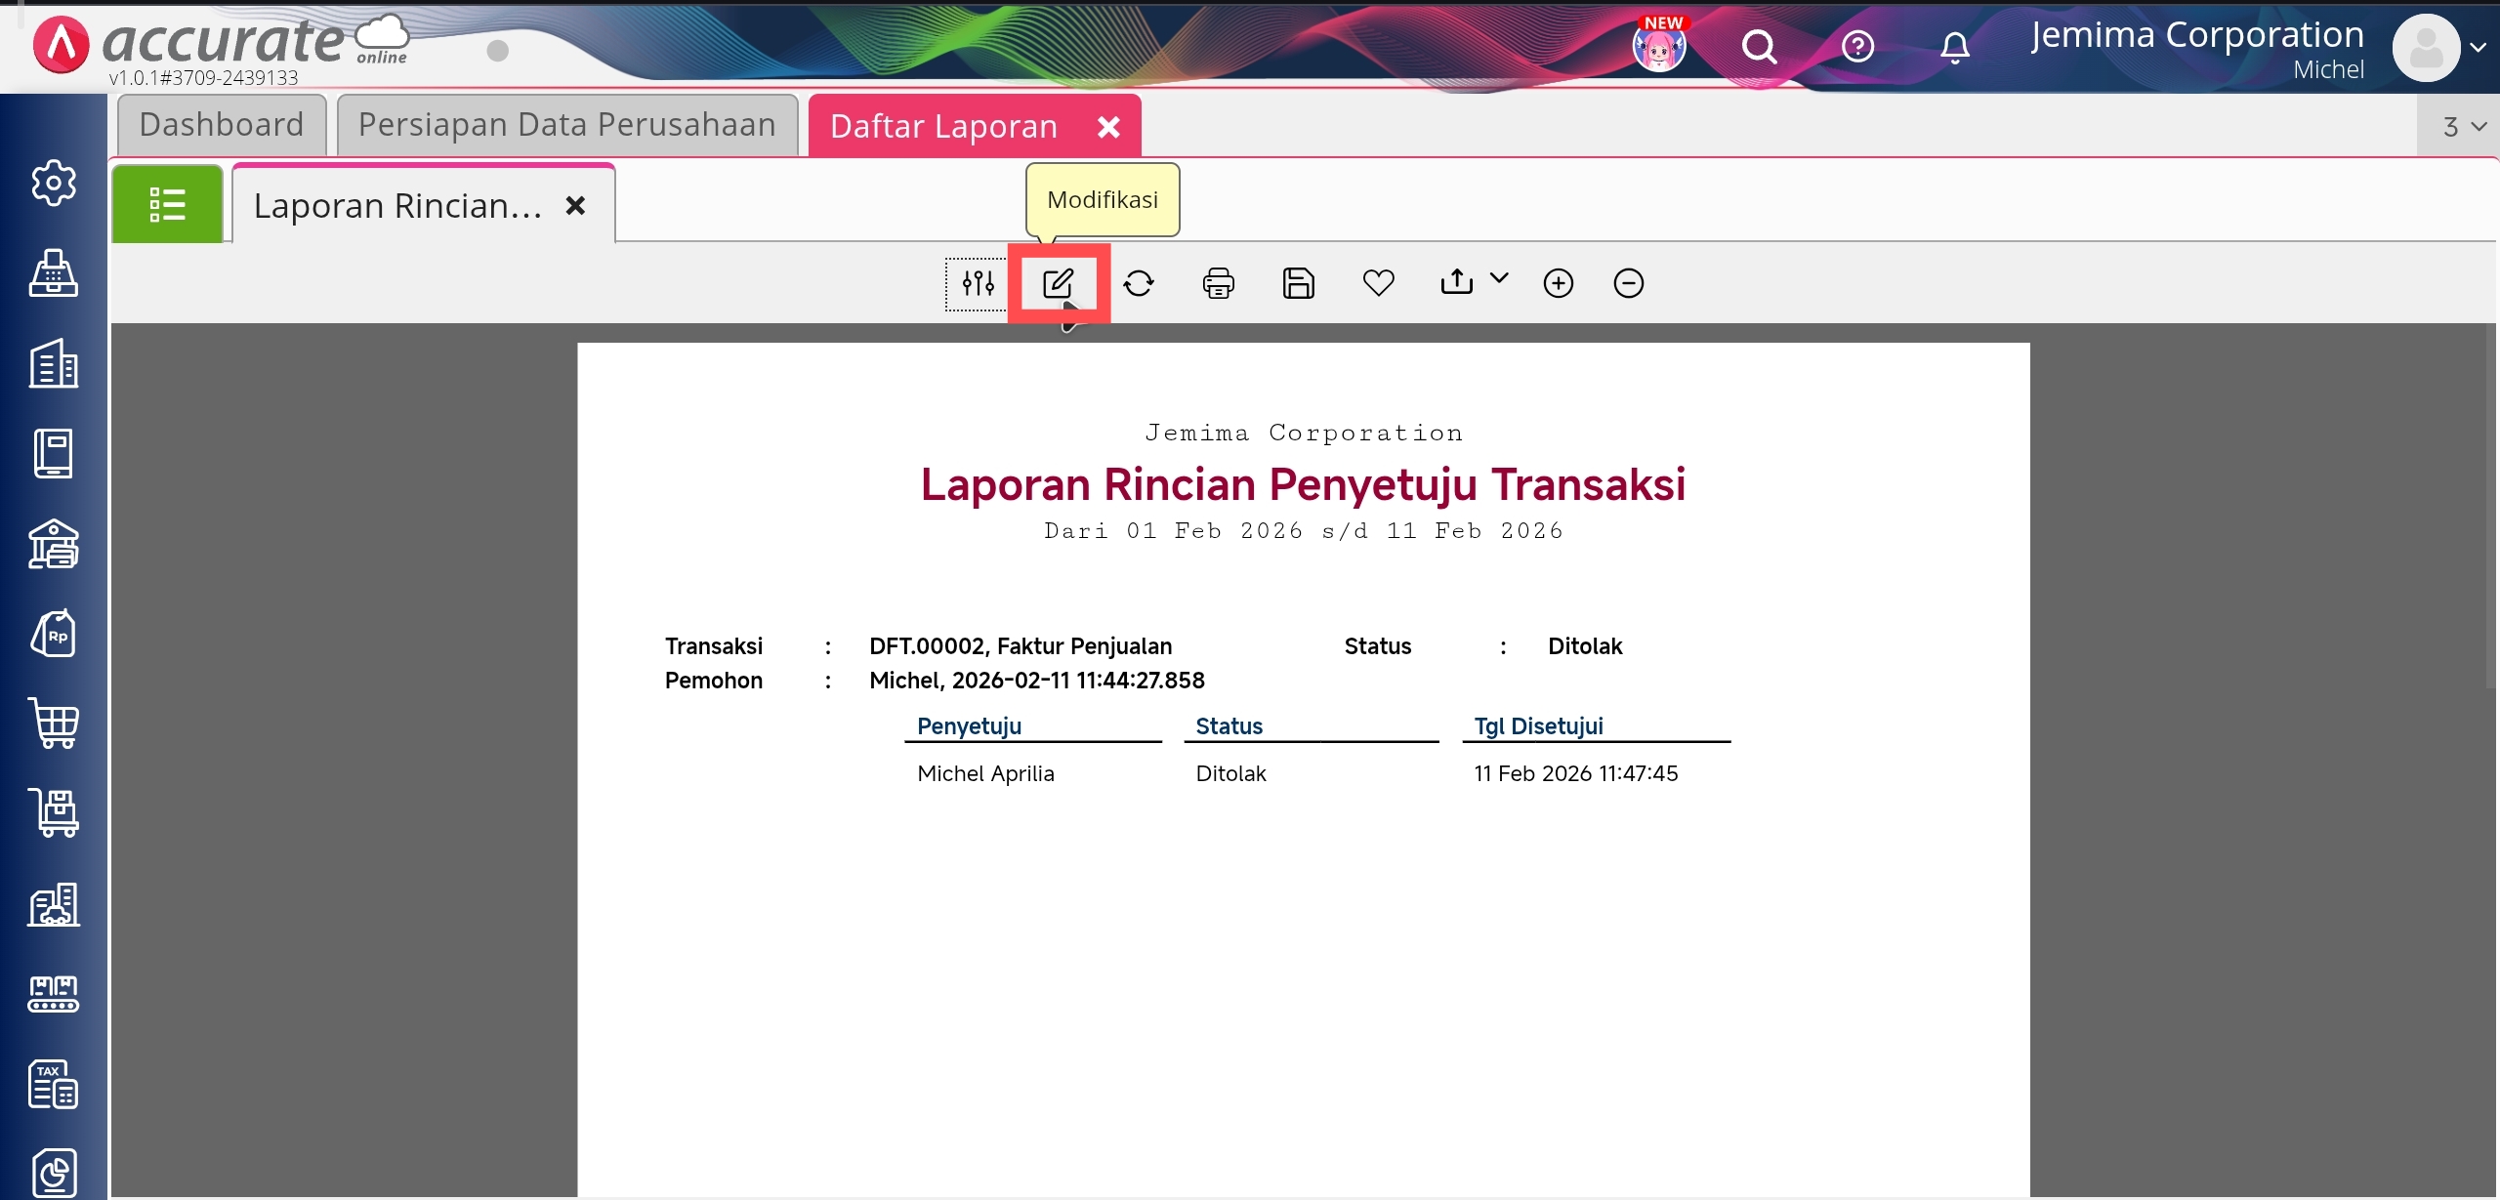Switch to the Dashboard tab
Image resolution: width=2500 pixels, height=1200 pixels.
click(x=222, y=125)
